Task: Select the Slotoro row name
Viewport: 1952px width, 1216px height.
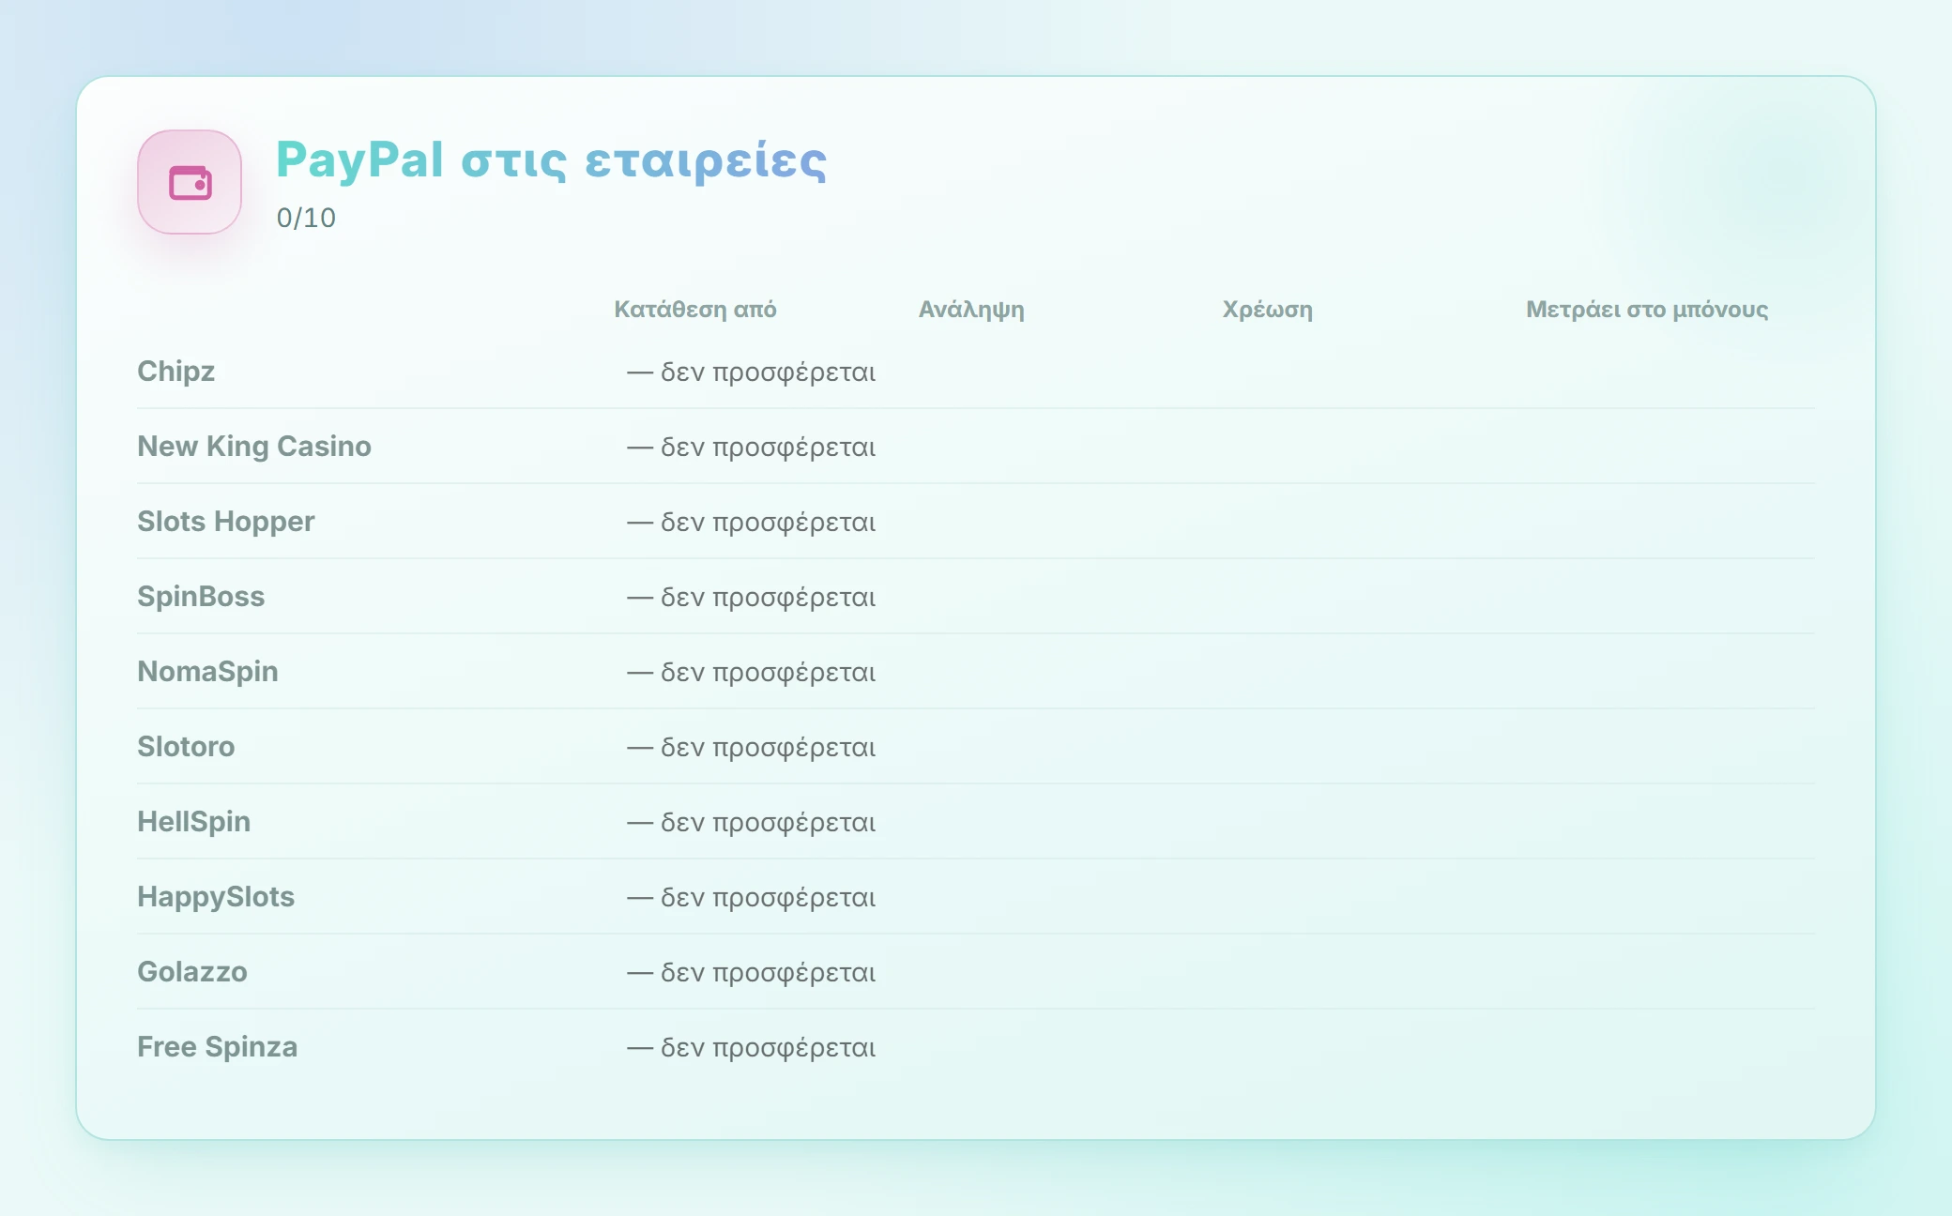Action: [186, 747]
